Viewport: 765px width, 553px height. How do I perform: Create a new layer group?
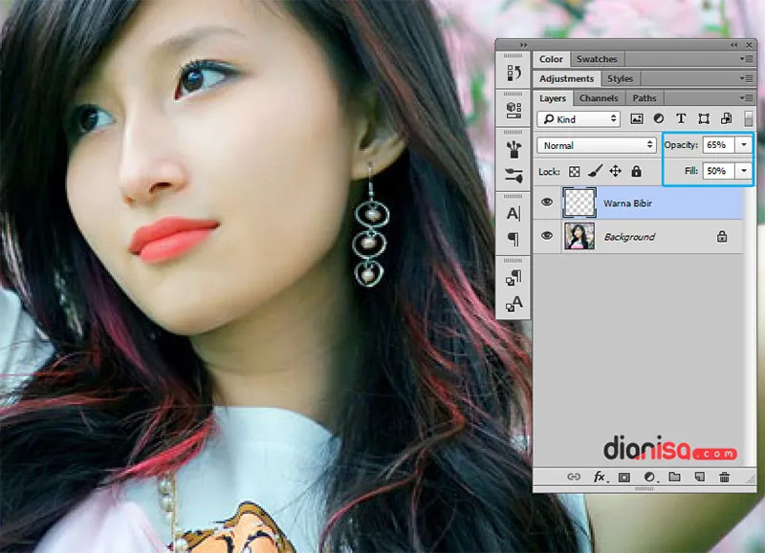point(674,476)
